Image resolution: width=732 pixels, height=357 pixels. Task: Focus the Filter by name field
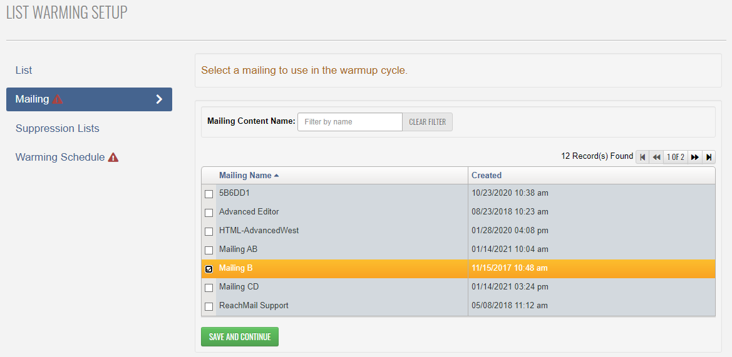349,122
